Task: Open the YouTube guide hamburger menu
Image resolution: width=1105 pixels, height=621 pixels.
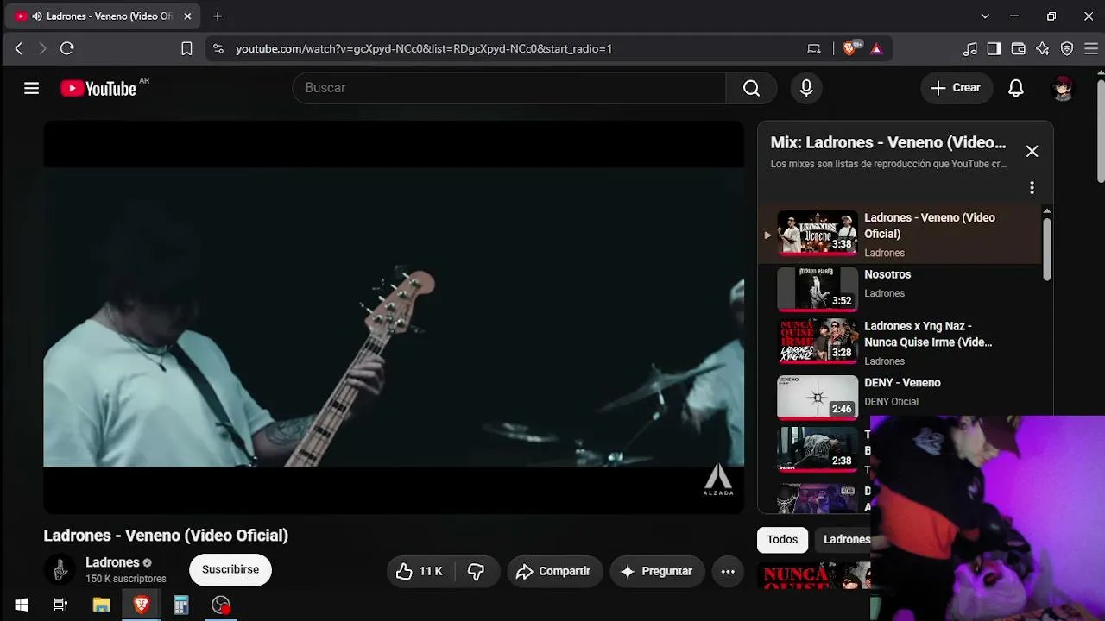Action: click(x=32, y=88)
